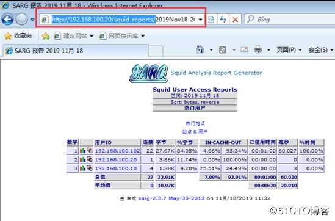This screenshot has width=335, height=221.
Task: Open a new blank tab
Action: [156, 51]
